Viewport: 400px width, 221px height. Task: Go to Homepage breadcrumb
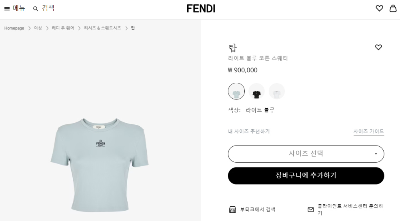point(14,28)
